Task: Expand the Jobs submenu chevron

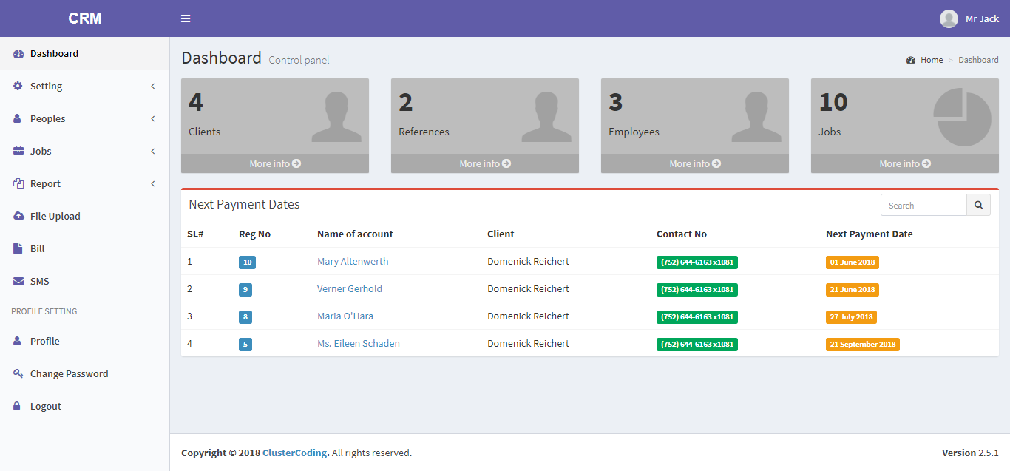Action: tap(153, 151)
